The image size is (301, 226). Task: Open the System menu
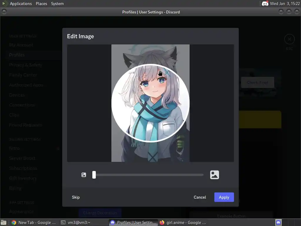pyautogui.click(x=57, y=4)
